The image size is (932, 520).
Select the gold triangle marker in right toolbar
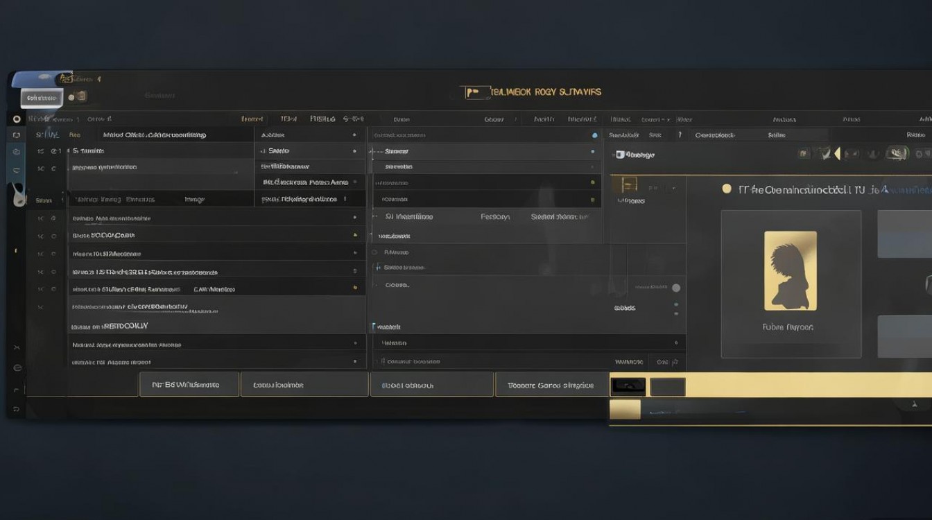coord(838,154)
